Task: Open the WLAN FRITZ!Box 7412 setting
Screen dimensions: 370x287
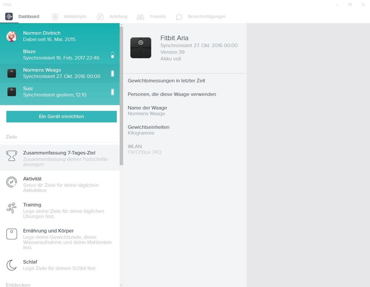Action: (x=185, y=149)
